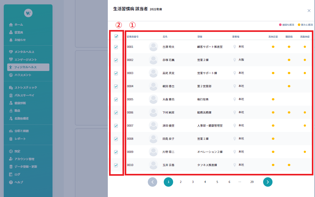Click 糖尿病 yellow dot for 0004
Screen dimensions: 315x197
[289, 86]
